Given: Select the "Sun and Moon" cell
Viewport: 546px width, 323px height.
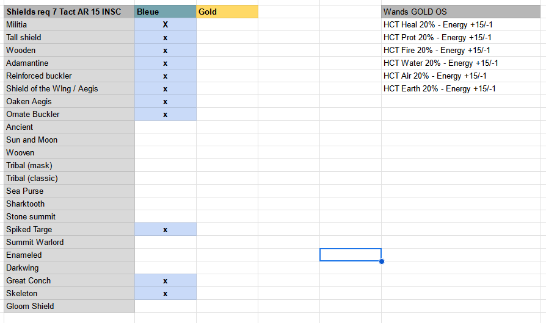Looking at the screenshot, I should (67, 140).
